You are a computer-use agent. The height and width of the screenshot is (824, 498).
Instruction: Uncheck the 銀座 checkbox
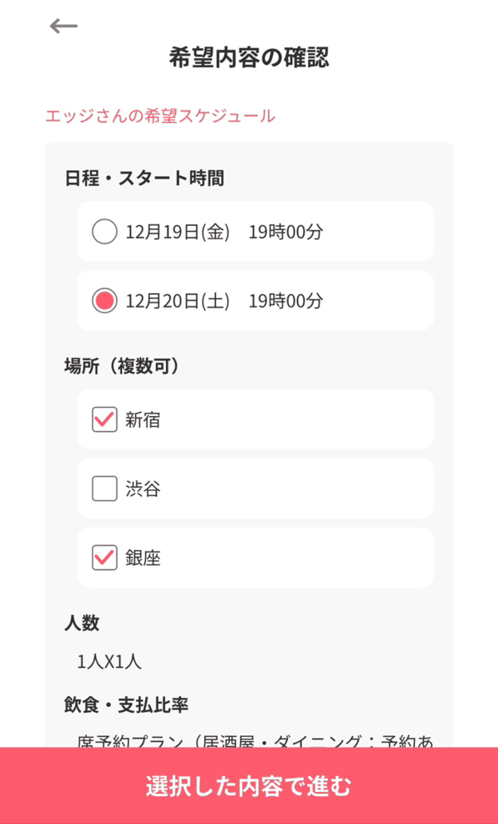tap(105, 558)
